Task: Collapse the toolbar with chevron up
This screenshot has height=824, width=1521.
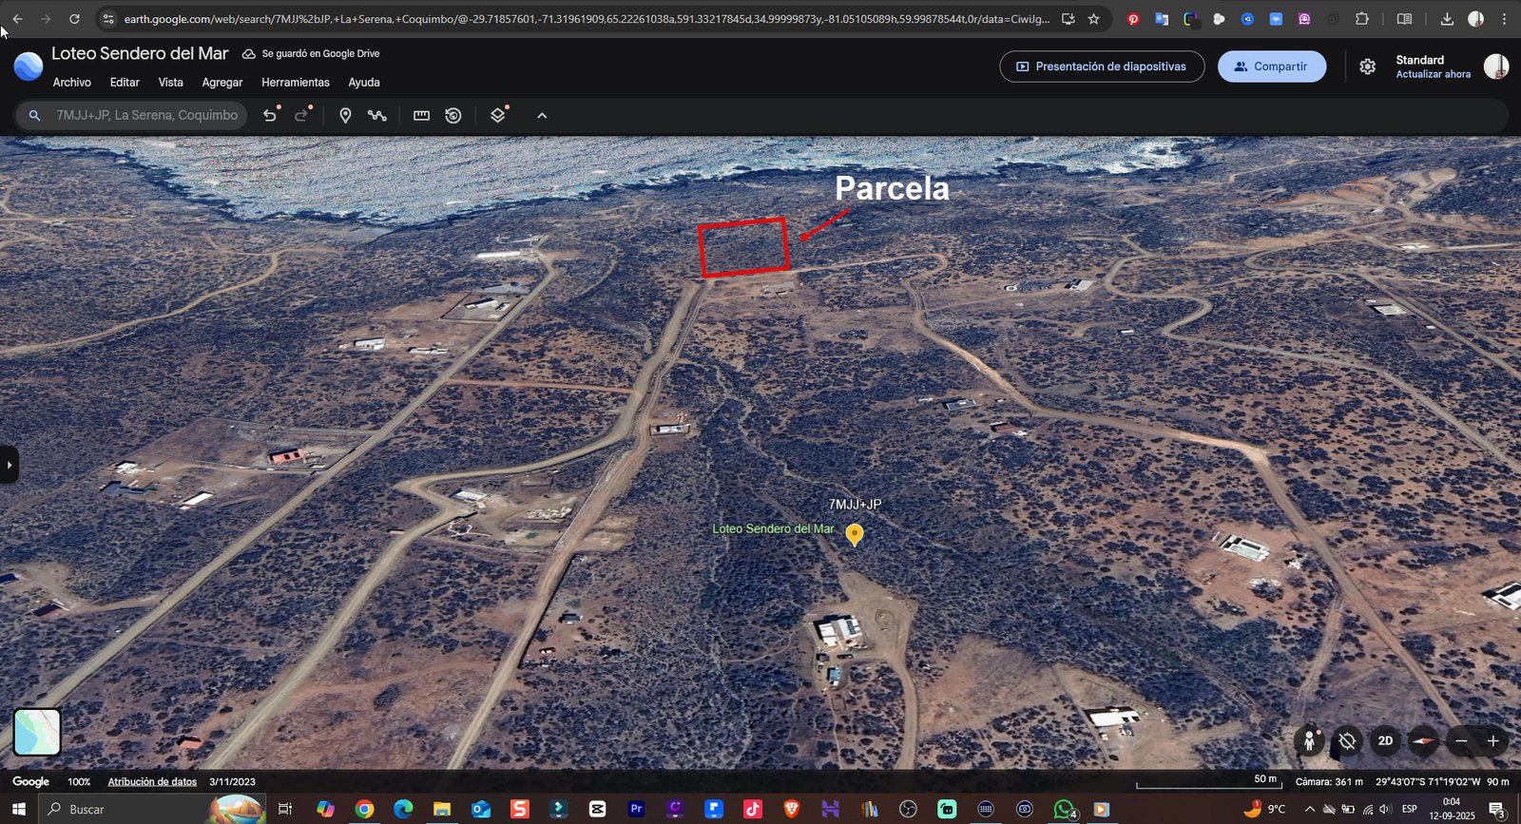Action: click(x=542, y=115)
